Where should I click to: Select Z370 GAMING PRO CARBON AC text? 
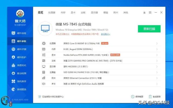point(93,61)
